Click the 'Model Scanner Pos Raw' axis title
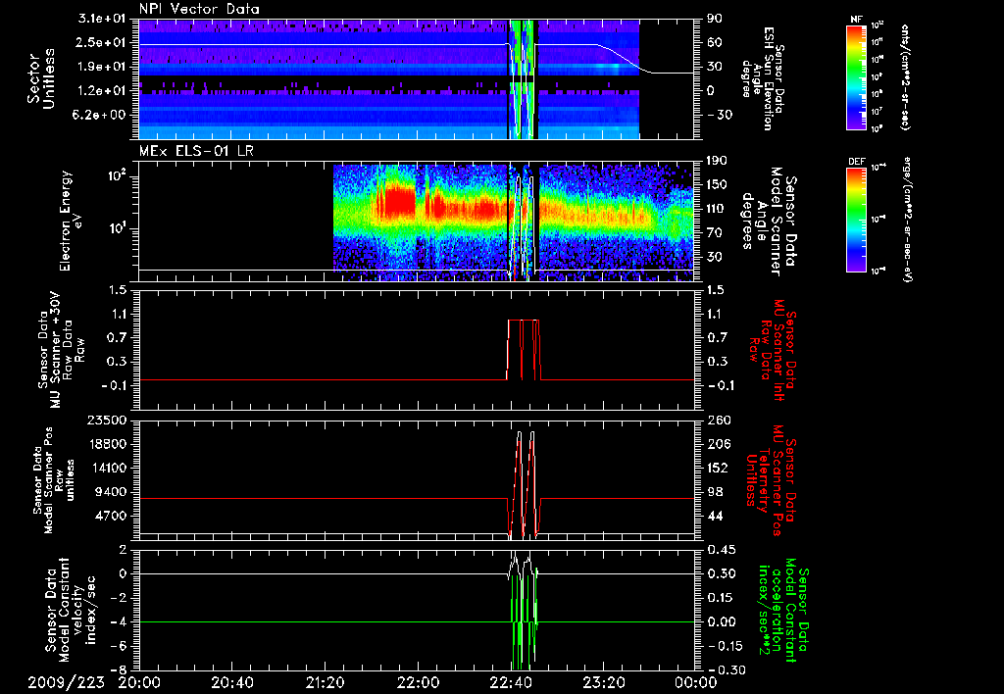This screenshot has width=1004, height=694. click(x=53, y=479)
